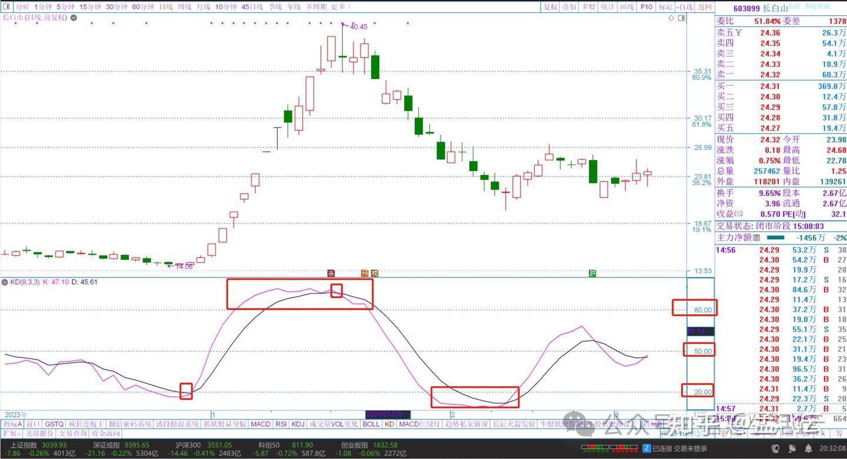Screen dimensions: 847x459
Task: Apply the 疯狂连板王 indicator
Action: 86,424
